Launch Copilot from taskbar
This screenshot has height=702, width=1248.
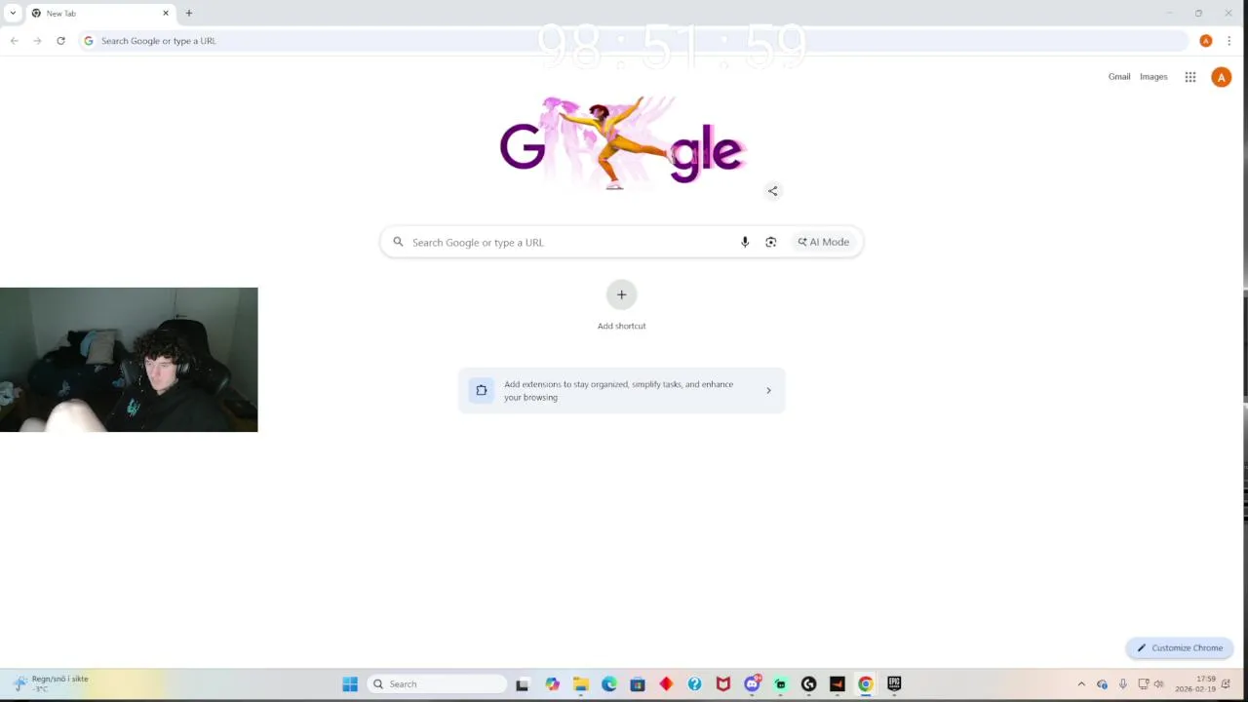[553, 684]
